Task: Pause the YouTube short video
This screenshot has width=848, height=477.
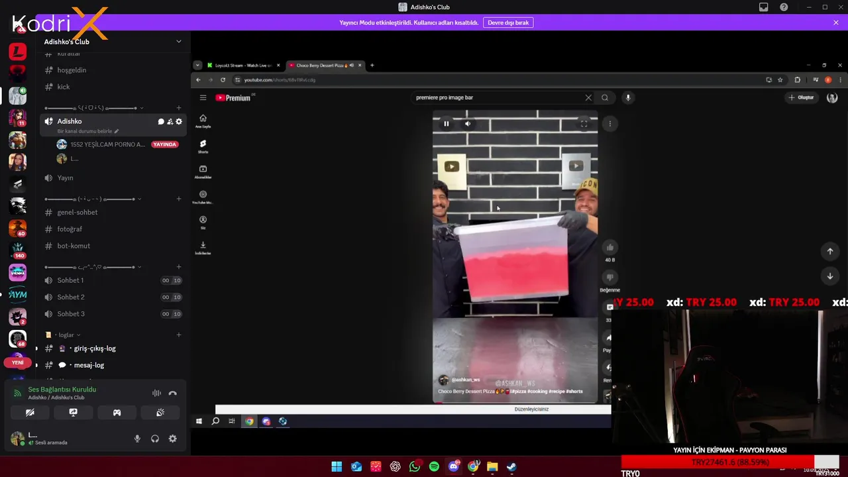Action: (x=446, y=123)
